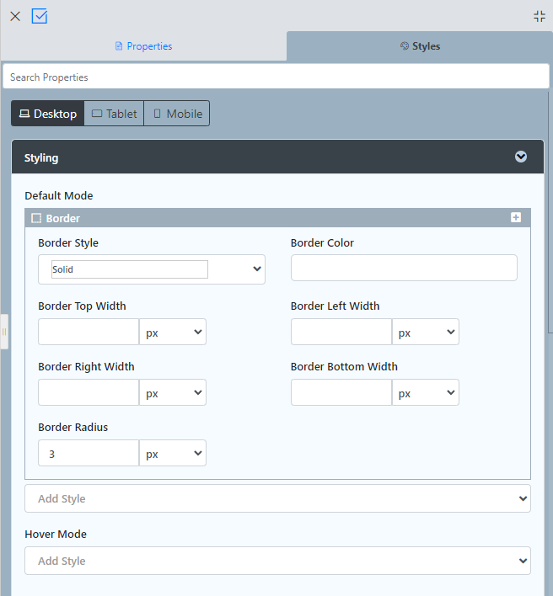Click the X close icon in panel header
The height and width of the screenshot is (596, 553).
tap(15, 16)
